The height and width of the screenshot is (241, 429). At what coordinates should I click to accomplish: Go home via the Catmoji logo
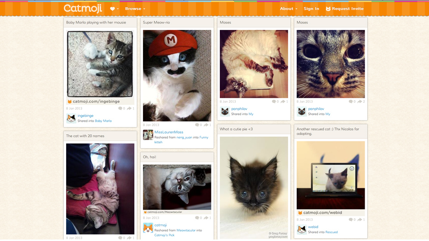click(x=83, y=8)
